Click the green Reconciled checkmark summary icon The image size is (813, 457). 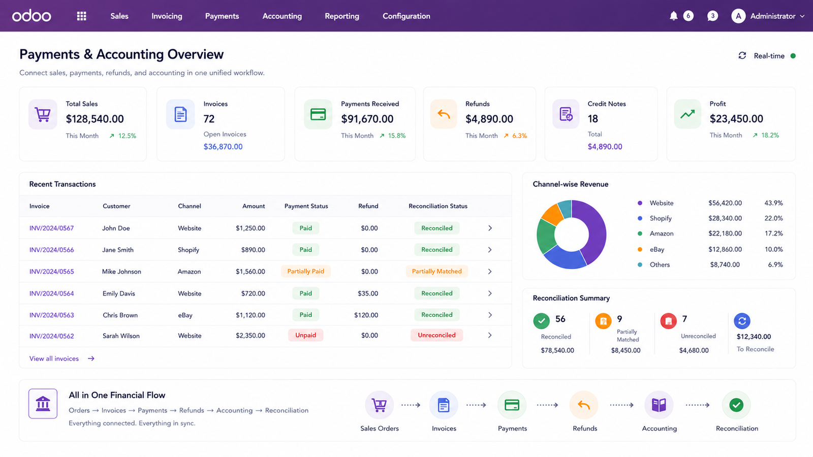tap(541, 321)
